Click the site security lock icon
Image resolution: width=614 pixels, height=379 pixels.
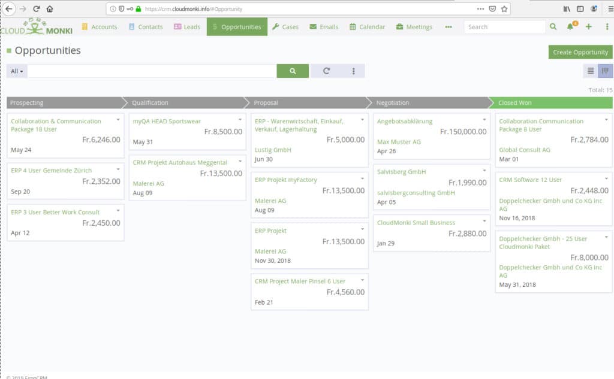click(x=139, y=8)
